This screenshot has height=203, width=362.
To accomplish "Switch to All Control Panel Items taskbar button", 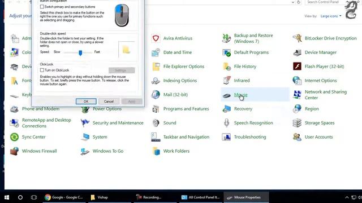I will (201, 197).
